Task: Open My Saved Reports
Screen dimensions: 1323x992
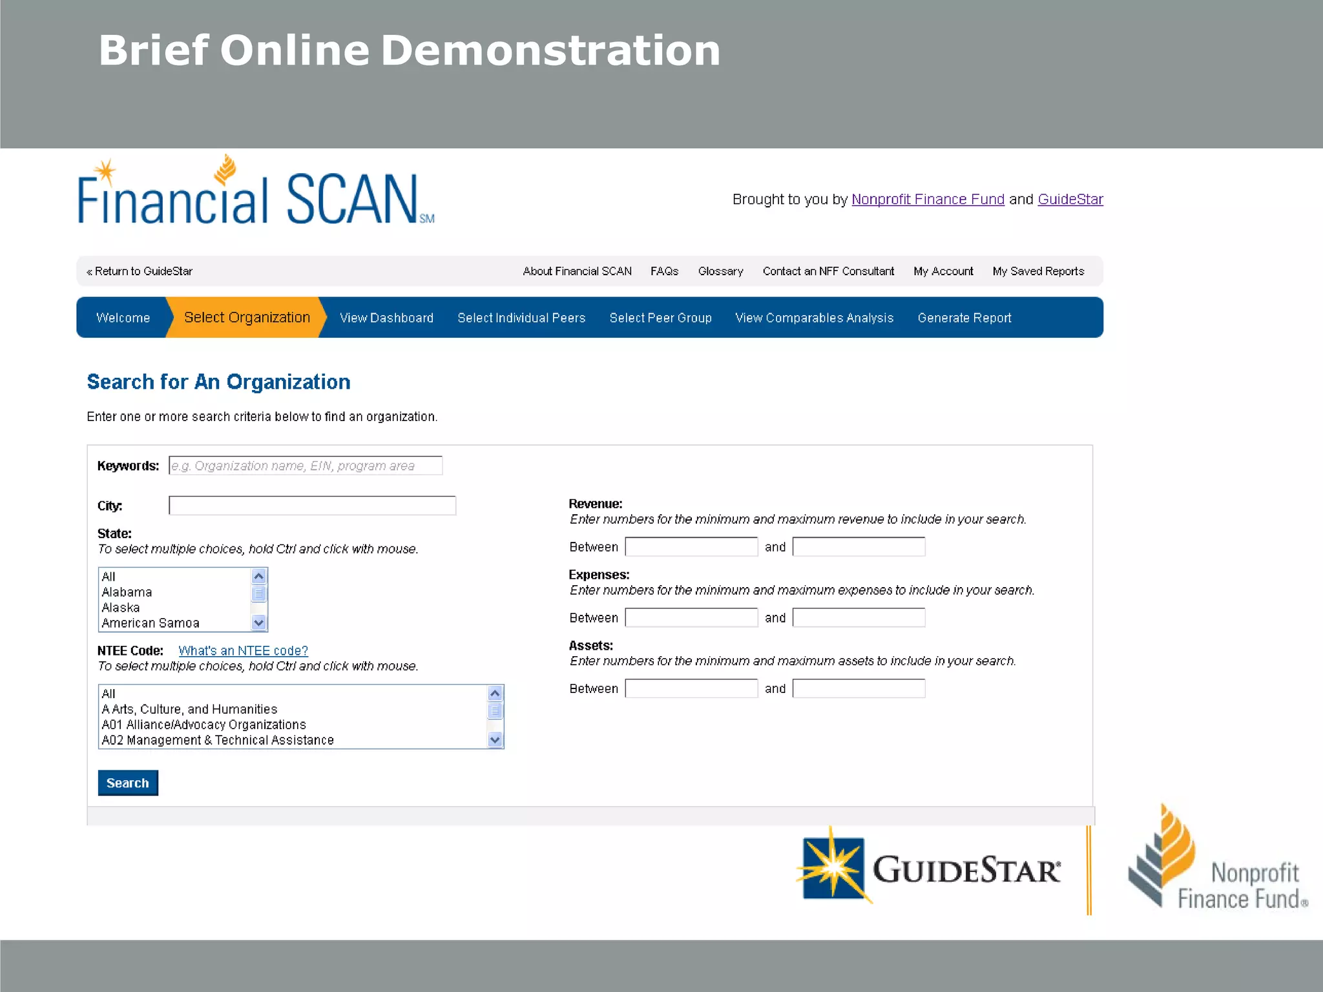Action: pos(1038,271)
